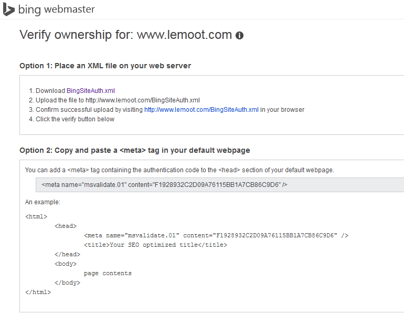Click the opening html tag in example
The image size is (404, 314).
tap(36, 216)
